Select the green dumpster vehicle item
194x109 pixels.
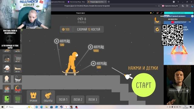pyautogui.click(x=18, y=99)
